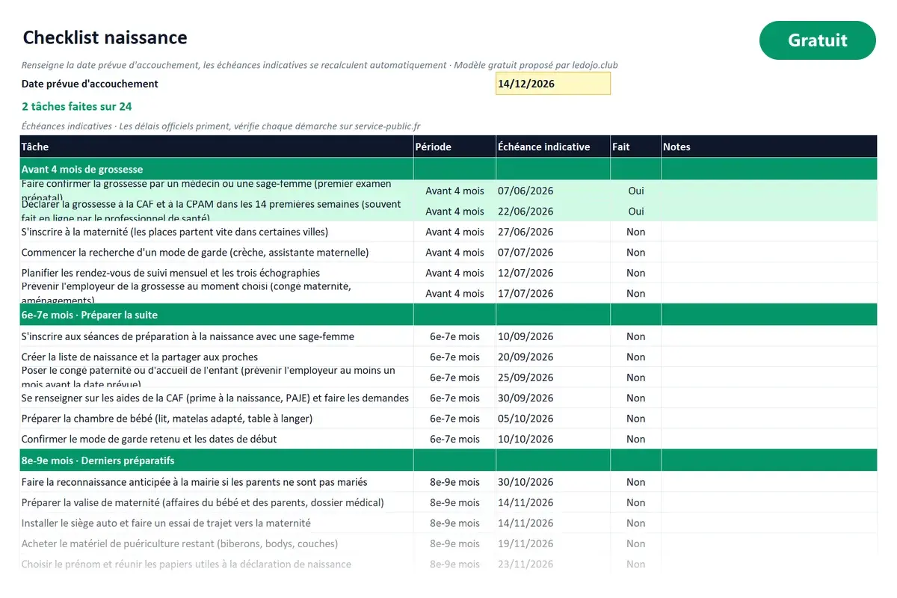Select the Non cell for 'Créer la liste de naissance'

pyautogui.click(x=635, y=357)
